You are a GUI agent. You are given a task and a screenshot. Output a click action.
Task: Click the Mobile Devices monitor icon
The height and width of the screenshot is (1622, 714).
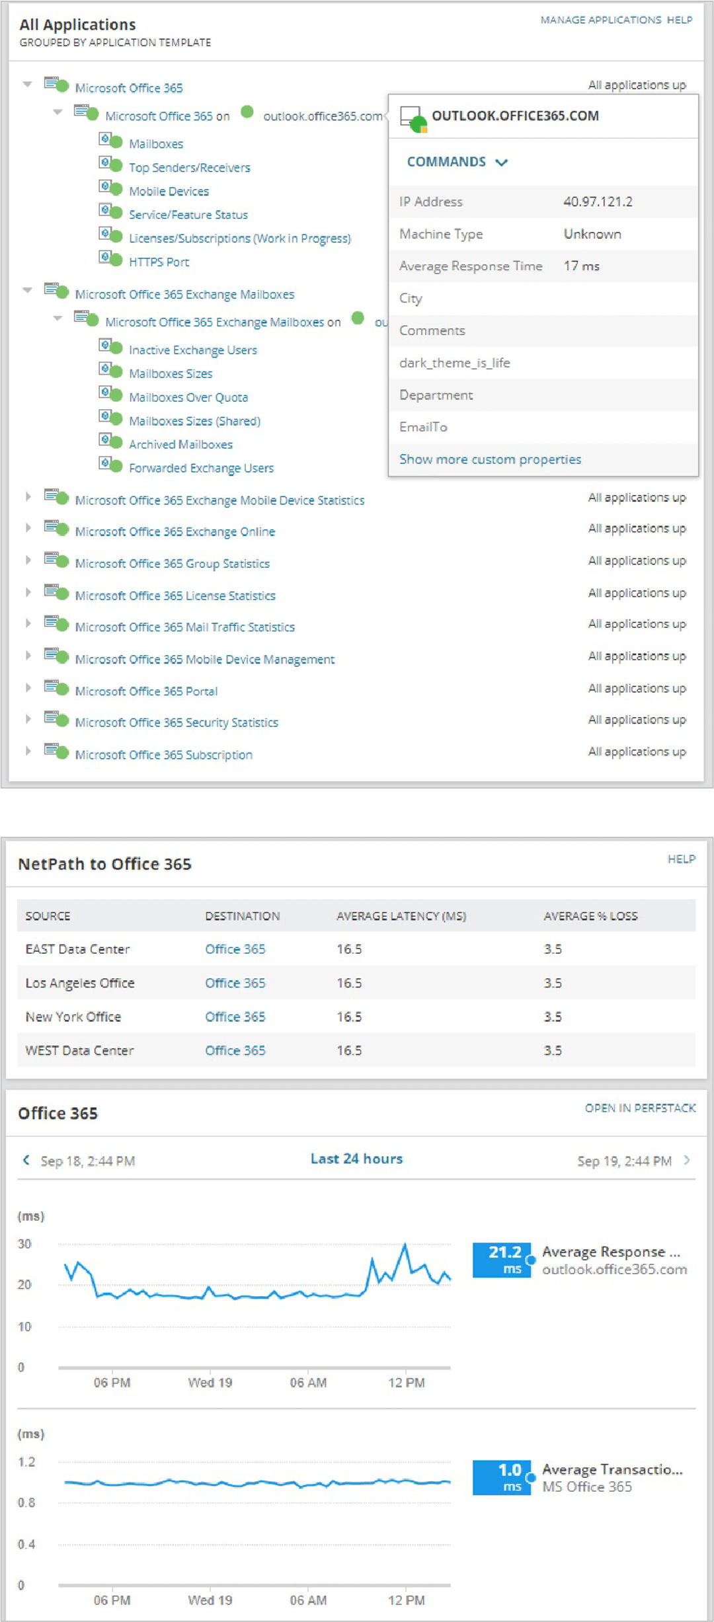(110, 188)
